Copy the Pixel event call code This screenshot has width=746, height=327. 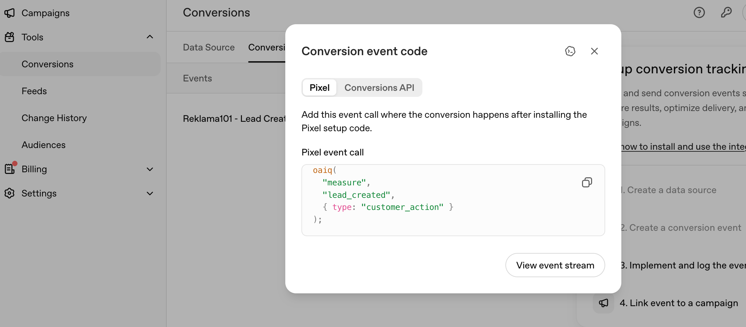point(587,182)
